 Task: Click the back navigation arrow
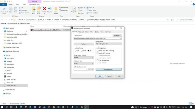(x=2, y=20)
